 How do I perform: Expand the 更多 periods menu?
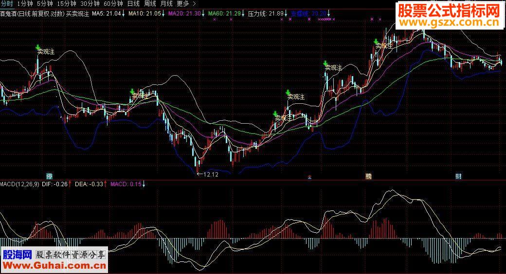186,3
